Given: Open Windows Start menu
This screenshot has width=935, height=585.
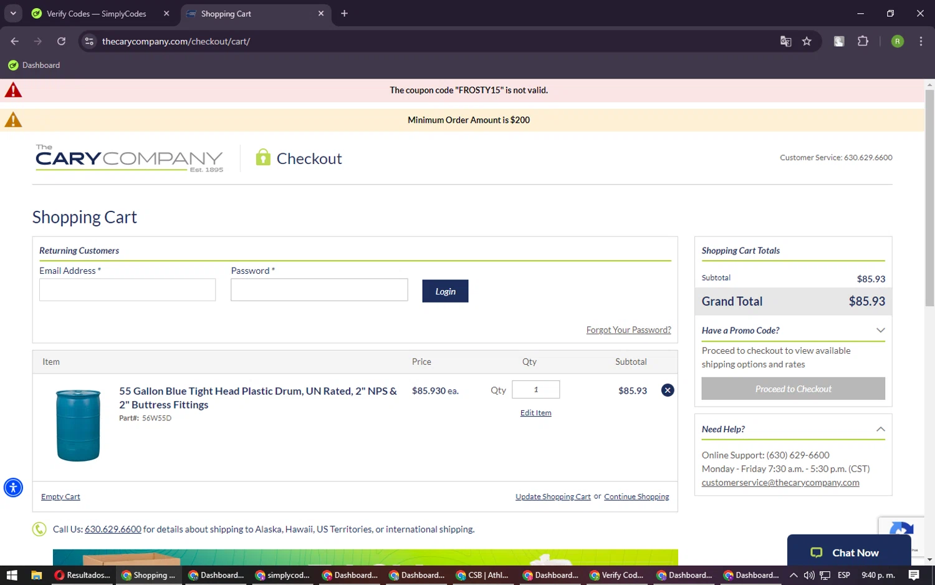Looking at the screenshot, I should tap(11, 575).
